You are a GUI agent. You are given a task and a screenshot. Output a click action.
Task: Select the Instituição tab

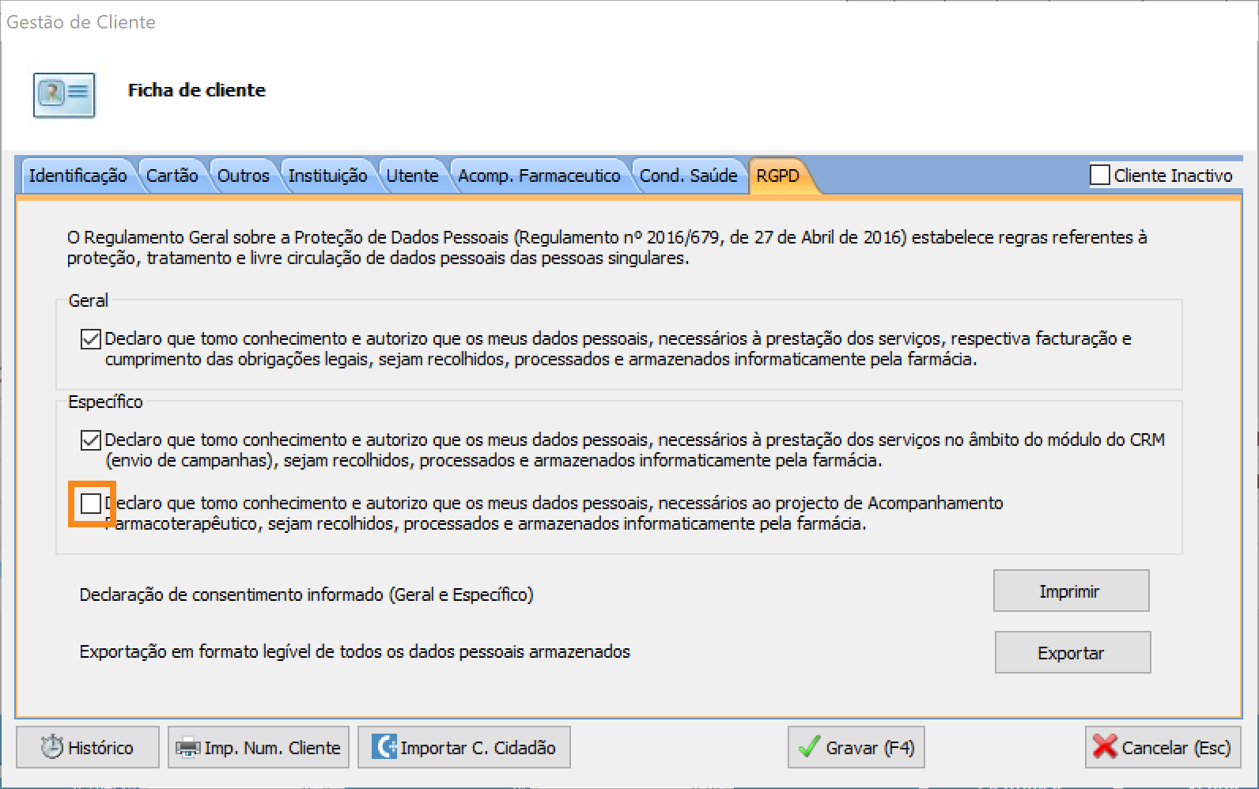coord(327,176)
